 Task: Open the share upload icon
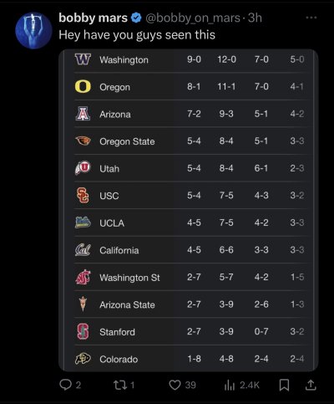click(x=310, y=385)
